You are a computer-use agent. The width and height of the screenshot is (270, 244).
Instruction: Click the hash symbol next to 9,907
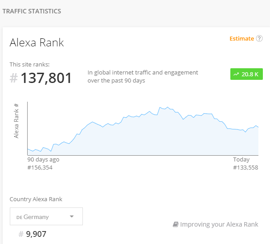[21, 234]
